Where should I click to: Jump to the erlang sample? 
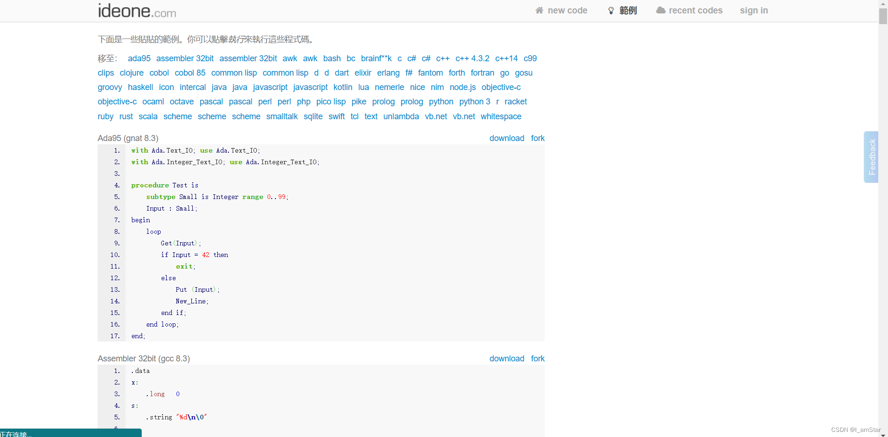tap(388, 73)
